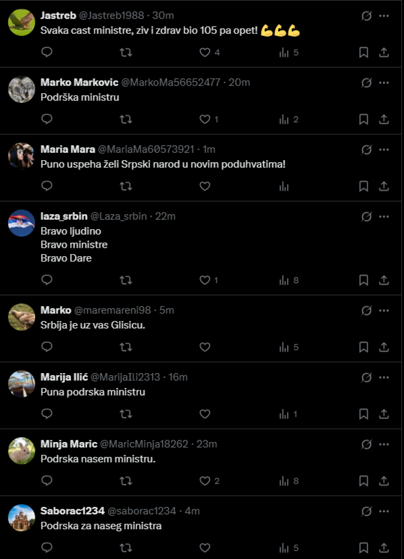404x559 pixels.
Task: Open more options on Saborac1234's tweet
Action: [x=384, y=511]
